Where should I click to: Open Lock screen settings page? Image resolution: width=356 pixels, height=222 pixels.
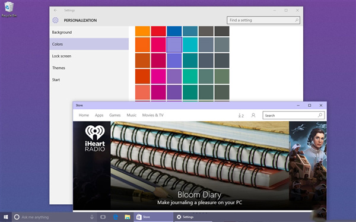tap(89, 56)
